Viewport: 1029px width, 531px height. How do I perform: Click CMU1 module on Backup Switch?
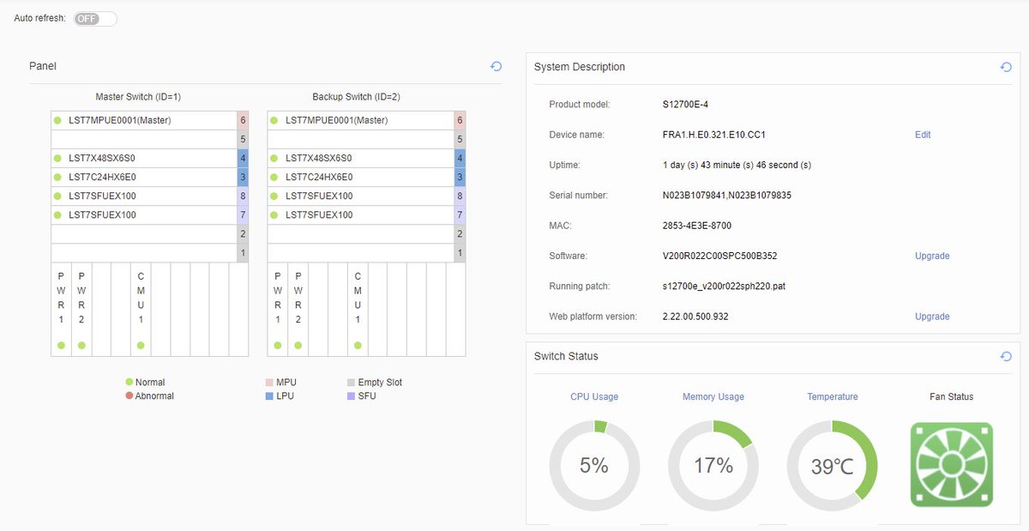358,309
